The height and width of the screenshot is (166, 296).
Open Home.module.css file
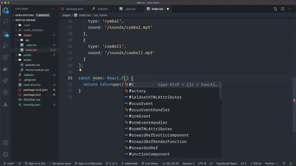(37, 70)
